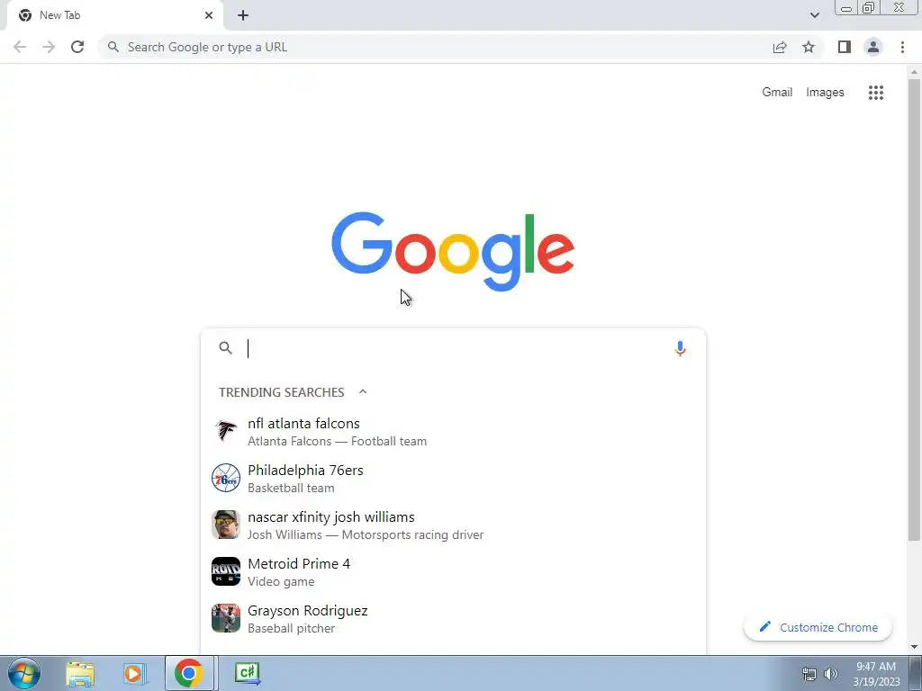
Task: Open the network icon in the system tray
Action: pyautogui.click(x=809, y=674)
